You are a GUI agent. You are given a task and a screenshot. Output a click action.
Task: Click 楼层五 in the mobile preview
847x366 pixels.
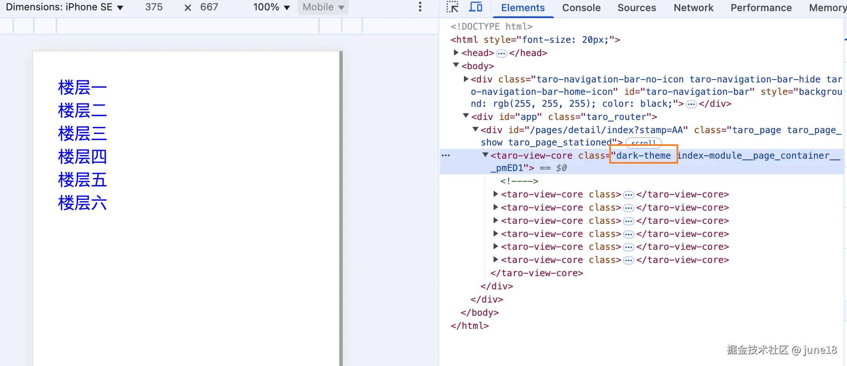coord(83,180)
